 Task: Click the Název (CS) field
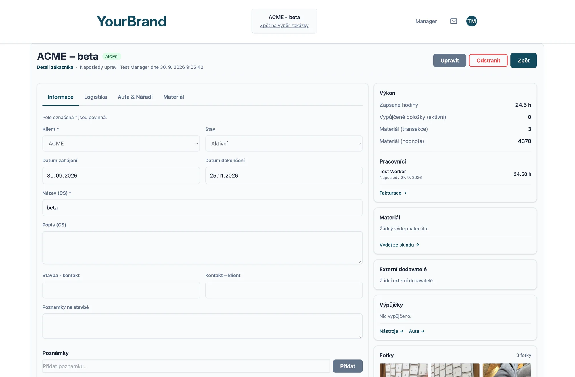point(202,208)
